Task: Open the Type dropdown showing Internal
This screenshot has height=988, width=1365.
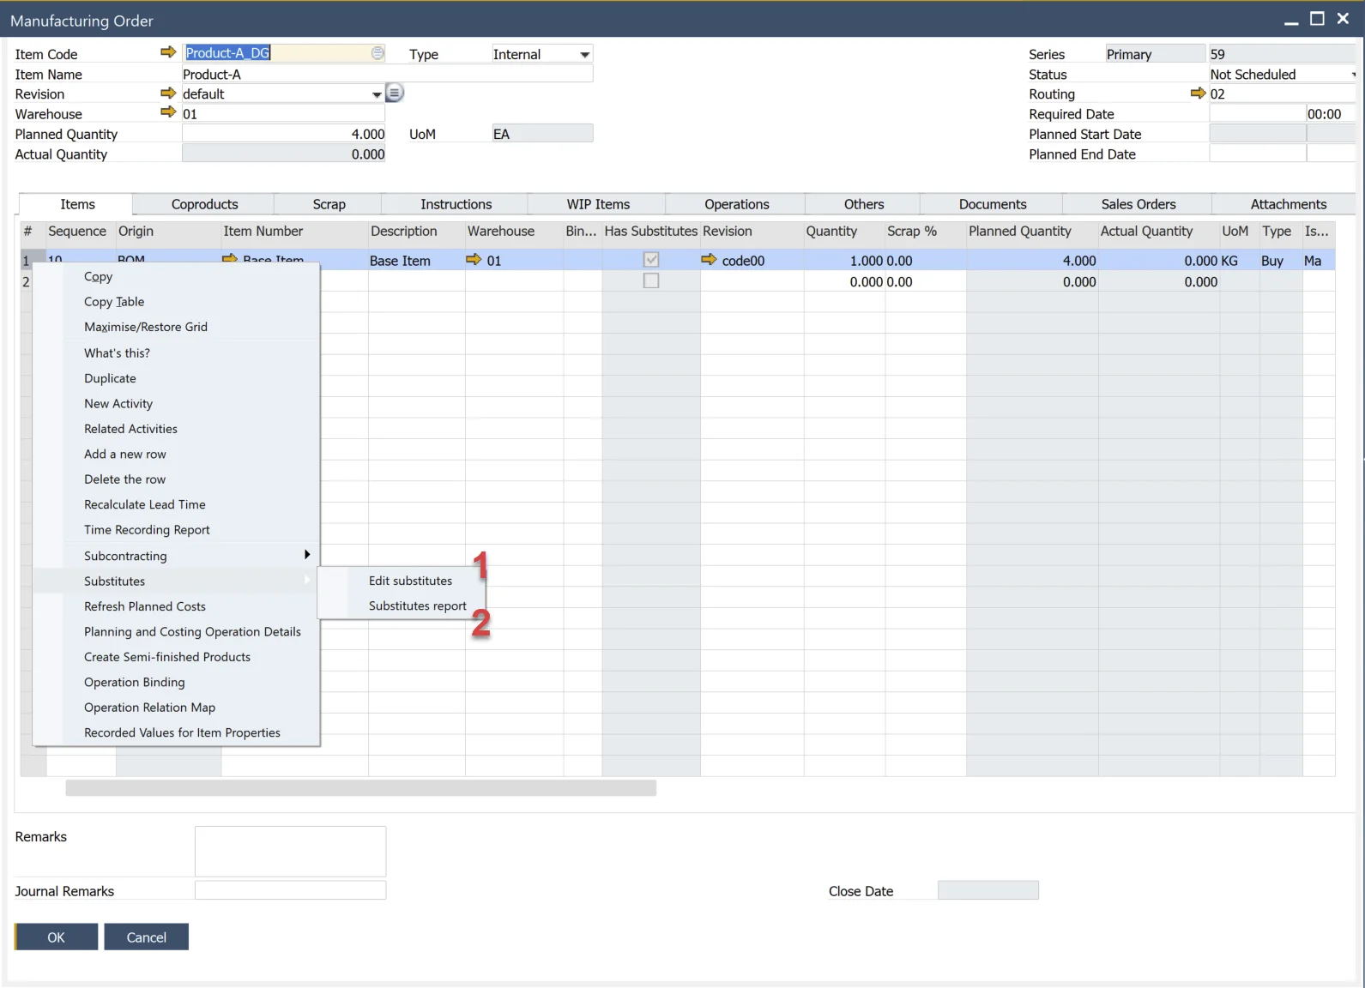Action: point(584,54)
